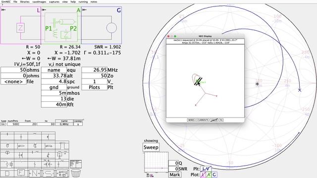Click the collapse arrow in A block

(x=44, y=10)
